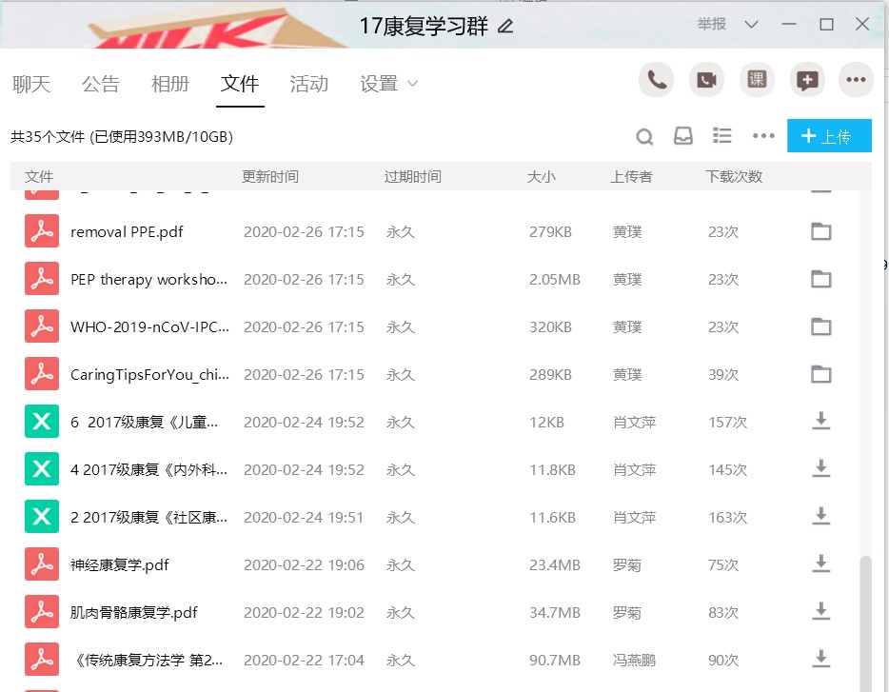Download the 6 2017级康复《儿童 spreadsheet
This screenshot has width=889, height=692.
point(820,421)
